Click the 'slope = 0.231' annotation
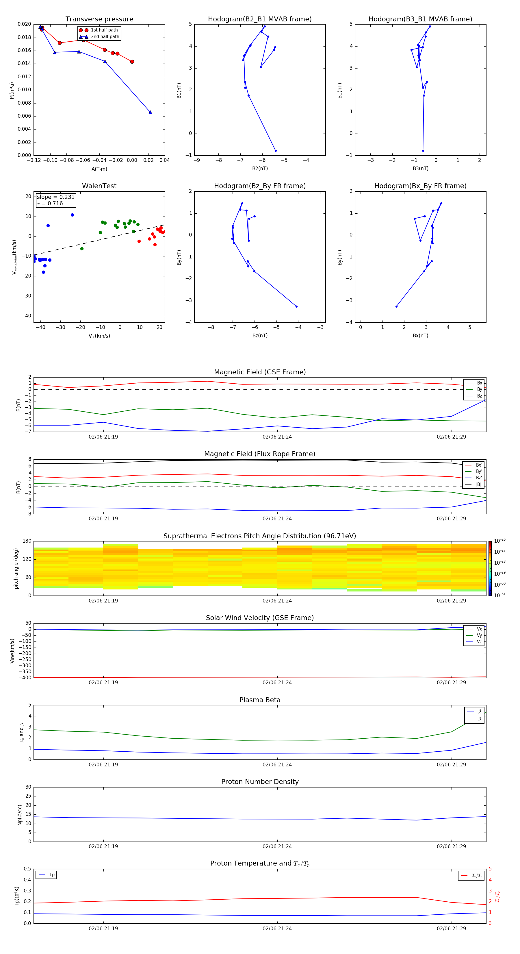The height and width of the screenshot is (954, 520). [x=56, y=197]
